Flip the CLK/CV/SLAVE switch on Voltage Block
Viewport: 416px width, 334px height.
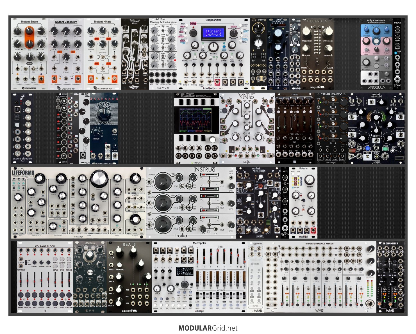(x=26, y=262)
